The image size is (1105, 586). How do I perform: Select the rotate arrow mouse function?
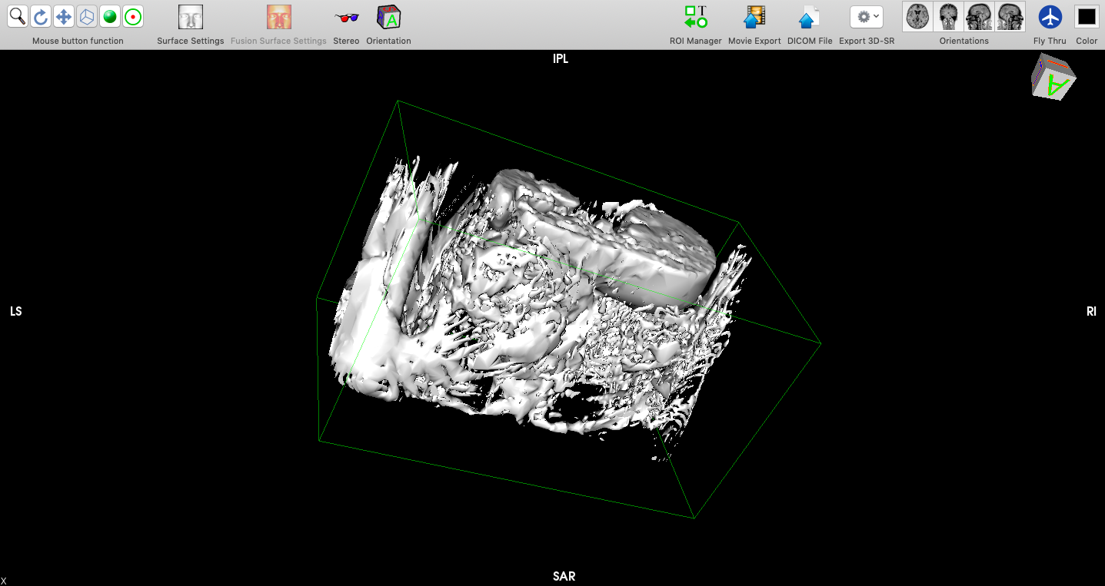click(x=41, y=16)
